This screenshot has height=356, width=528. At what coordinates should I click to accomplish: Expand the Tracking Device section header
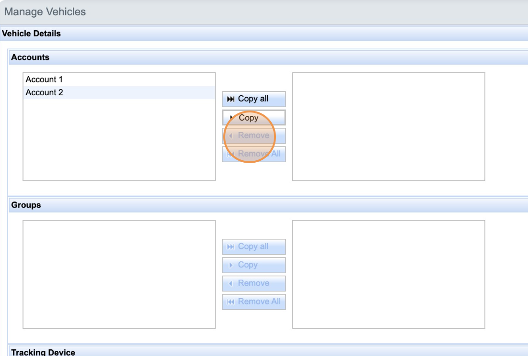click(43, 352)
